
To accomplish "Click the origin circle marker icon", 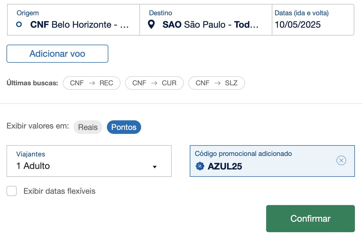I will click(x=19, y=25).
